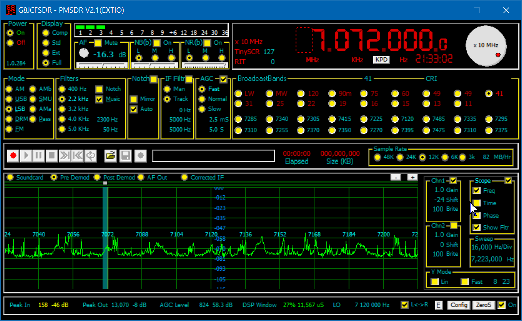Zoom spectrum in with the plus icon

[412, 177]
